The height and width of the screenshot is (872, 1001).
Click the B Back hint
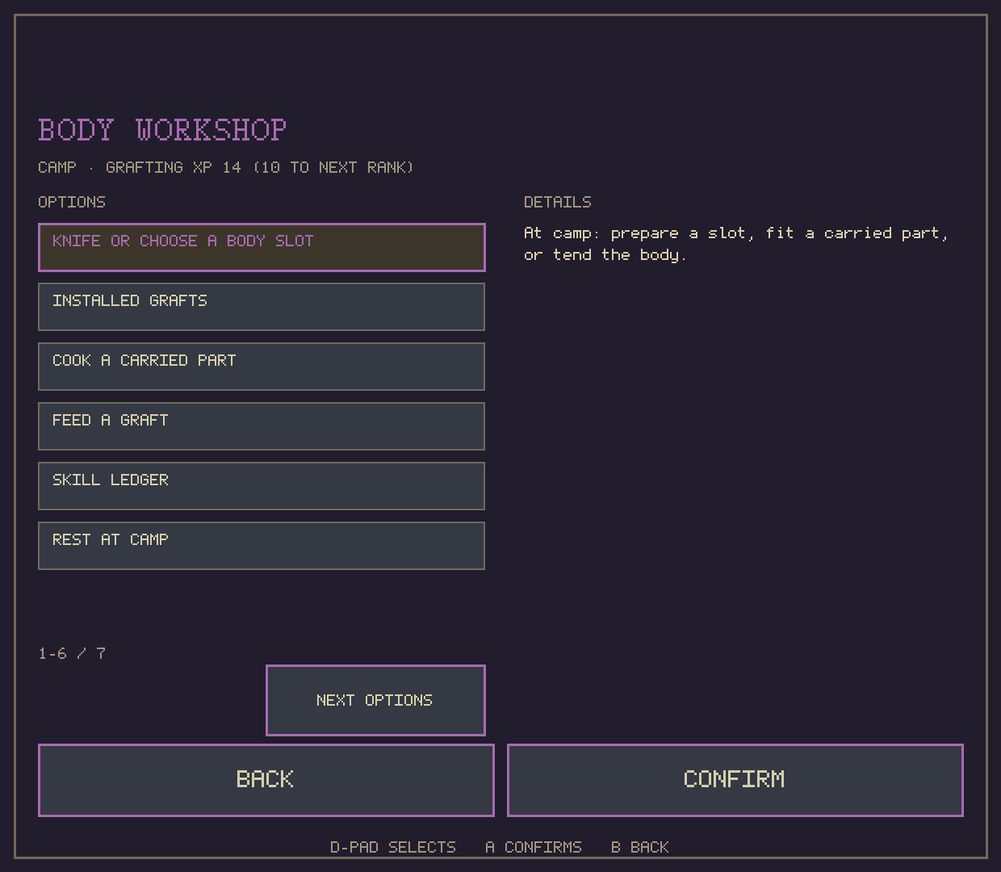point(640,847)
